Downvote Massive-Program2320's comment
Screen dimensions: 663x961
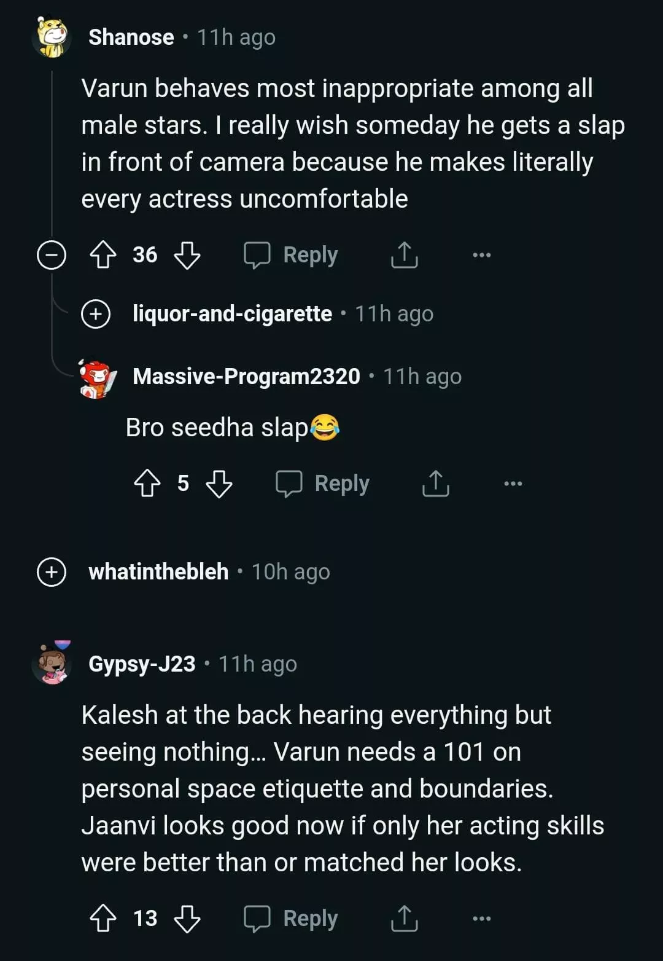[219, 484]
